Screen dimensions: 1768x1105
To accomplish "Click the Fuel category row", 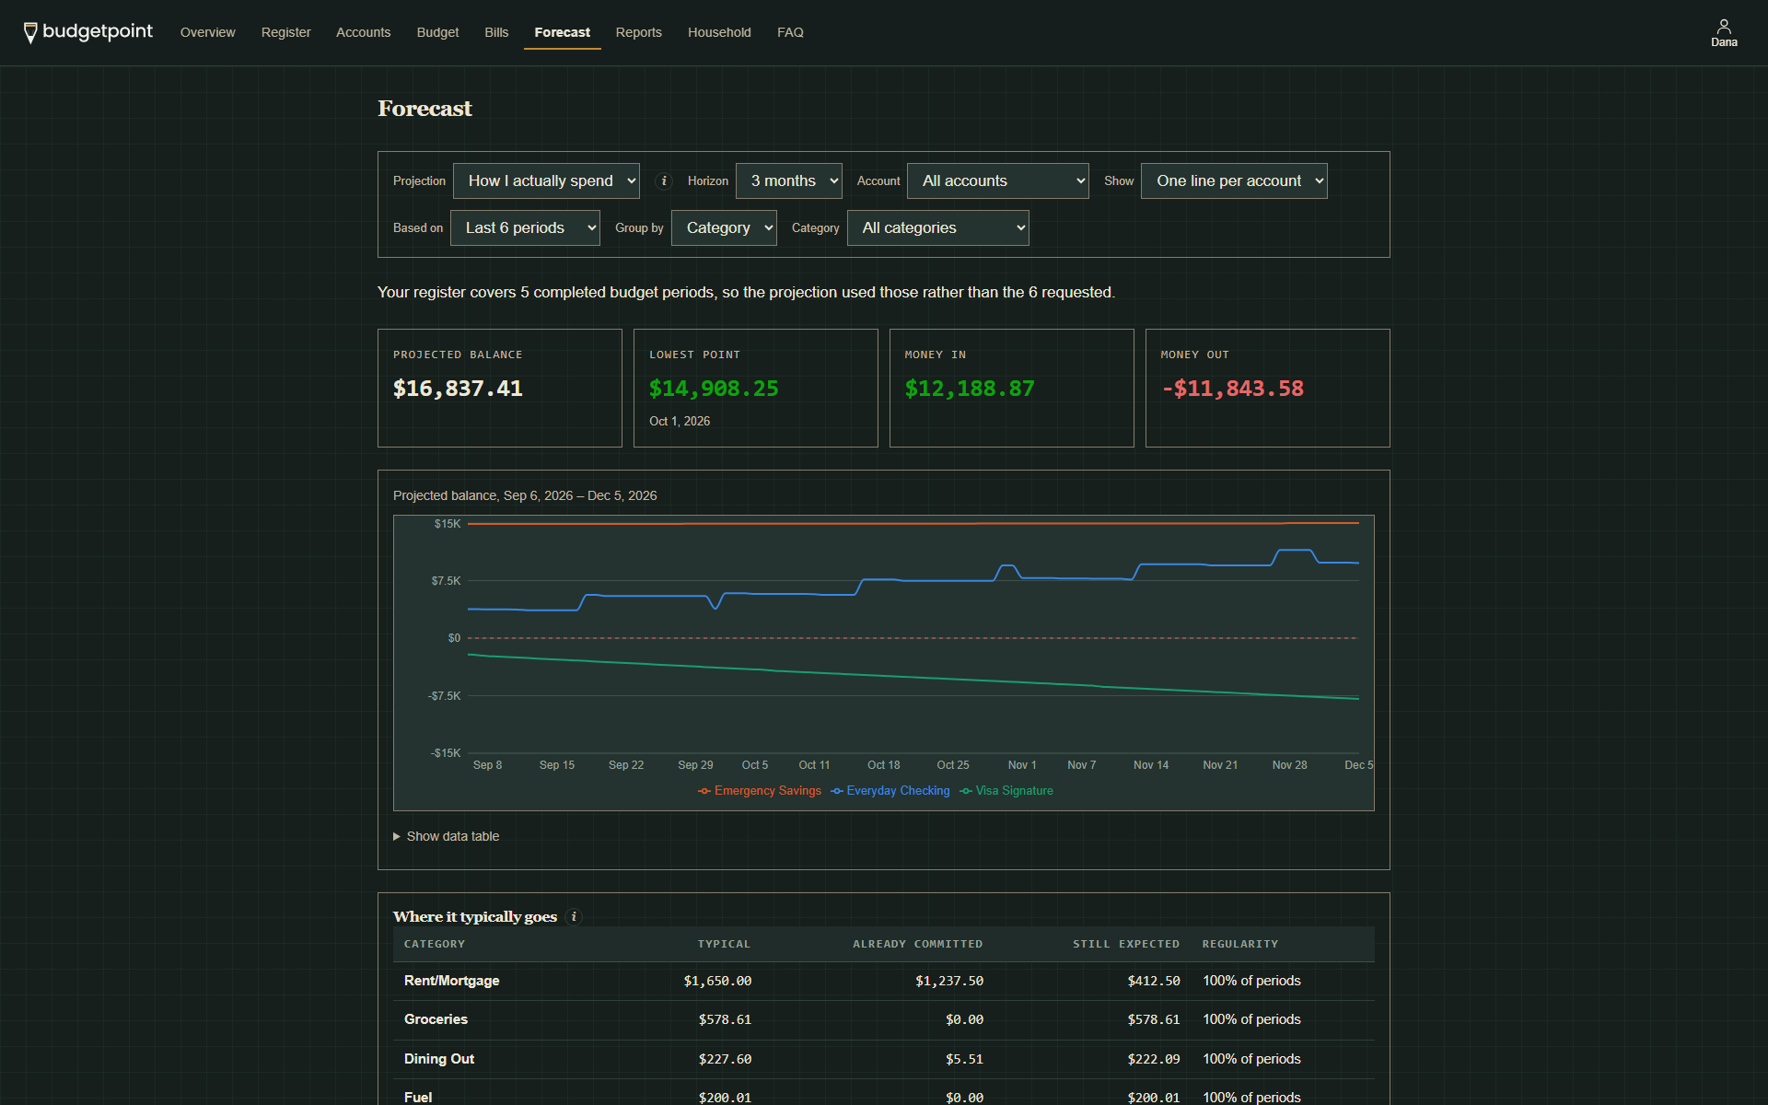I will click(x=884, y=1094).
